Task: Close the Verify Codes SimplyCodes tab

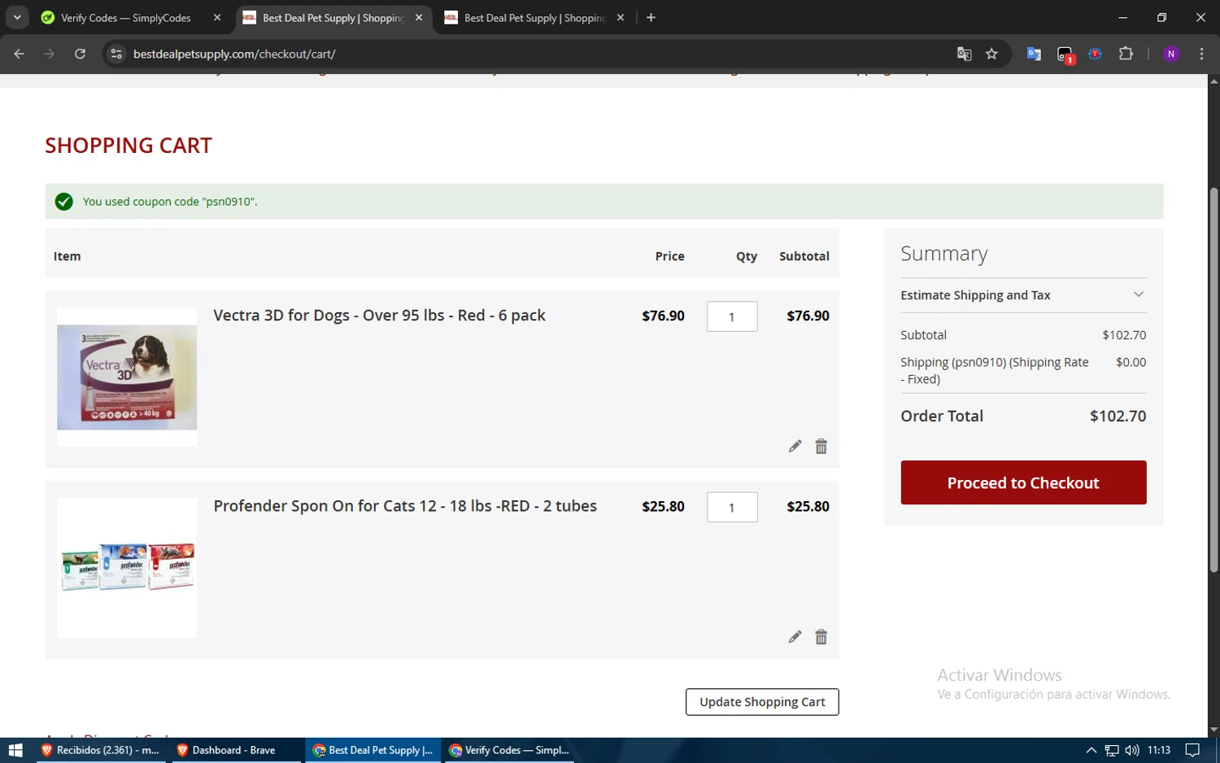Action: pos(217,17)
